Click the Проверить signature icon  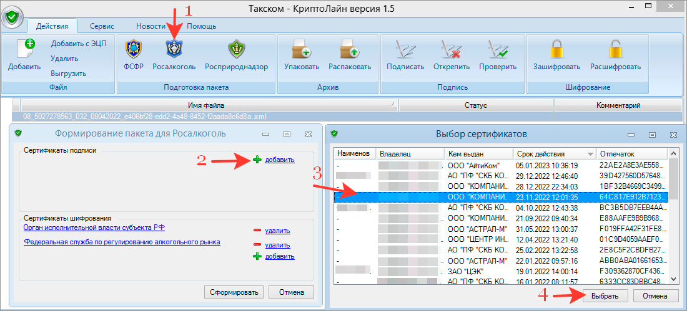click(498, 49)
